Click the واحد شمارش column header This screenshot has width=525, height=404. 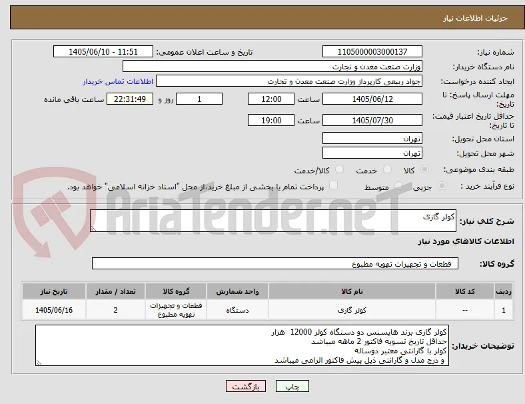click(237, 291)
